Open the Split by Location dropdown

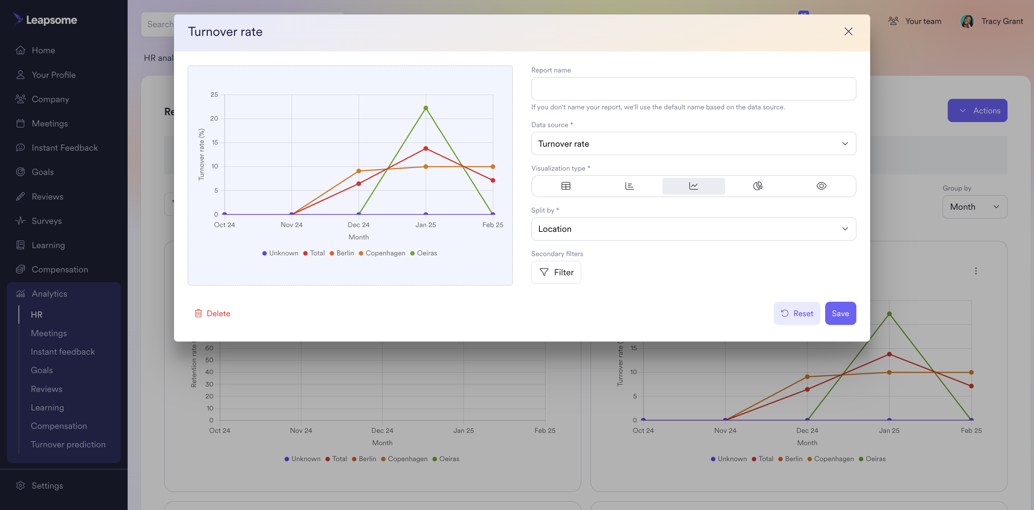coord(693,229)
